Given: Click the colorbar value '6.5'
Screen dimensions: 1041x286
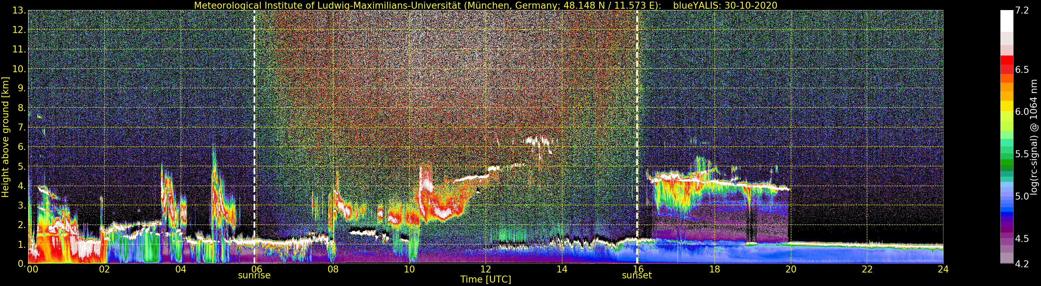Looking at the screenshot, I should (1022, 69).
